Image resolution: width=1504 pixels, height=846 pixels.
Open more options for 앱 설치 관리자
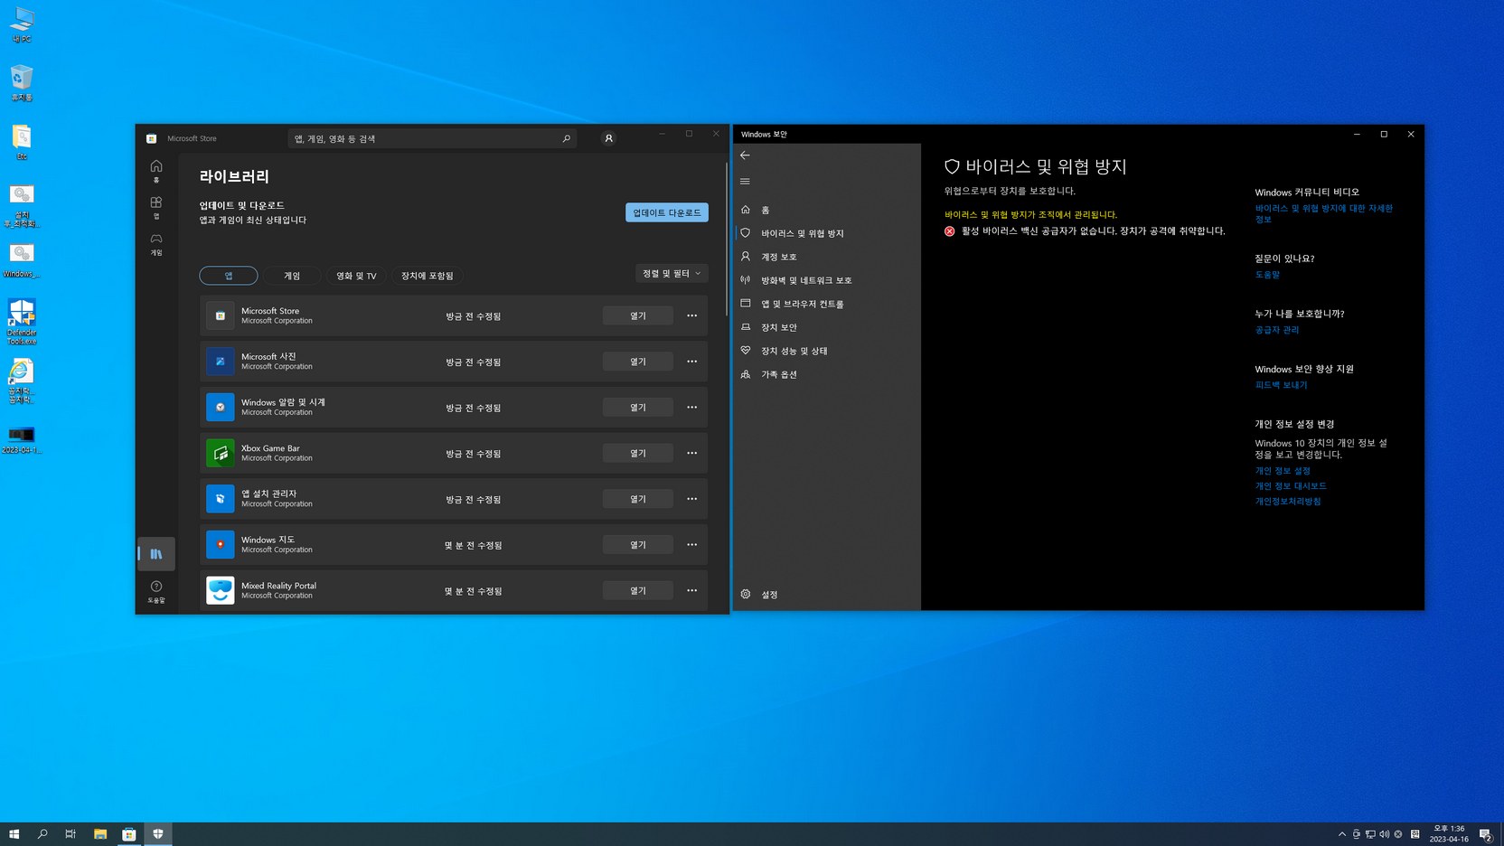691,499
